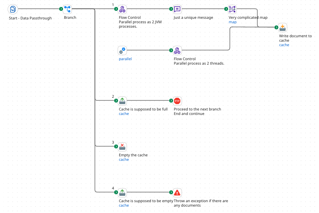Click the 'cache' link under Cache is supposed to be full

124,114
